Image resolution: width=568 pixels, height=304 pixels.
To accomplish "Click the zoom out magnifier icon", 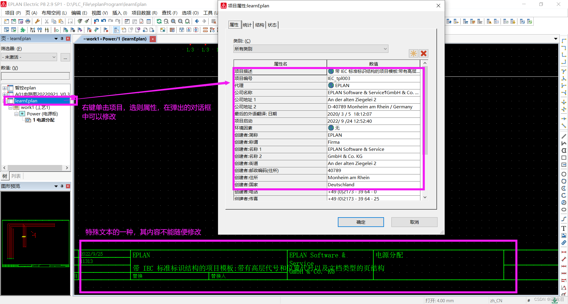I will tap(180, 21).
